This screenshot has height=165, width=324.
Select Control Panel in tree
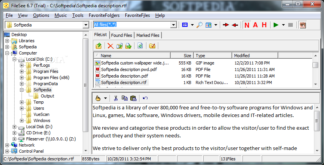31,151
